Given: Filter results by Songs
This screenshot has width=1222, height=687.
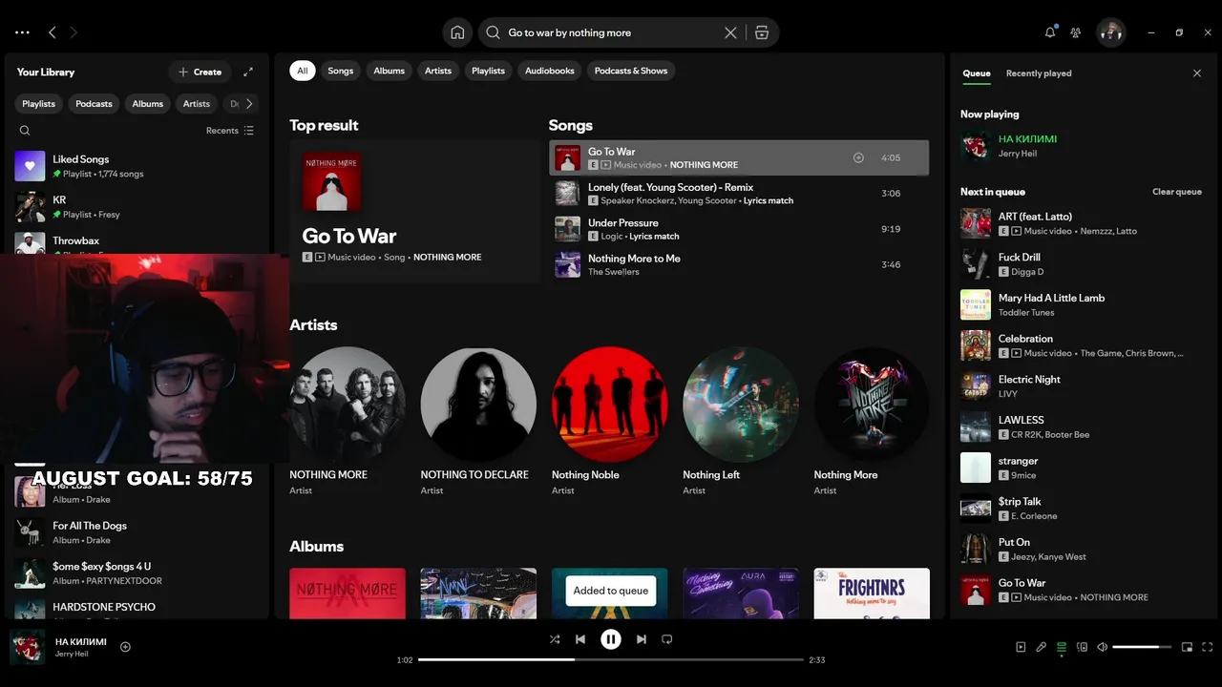Looking at the screenshot, I should tap(341, 71).
